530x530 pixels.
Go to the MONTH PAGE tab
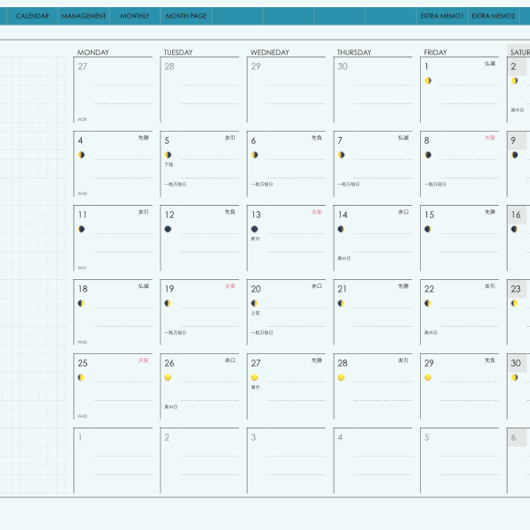point(186,16)
